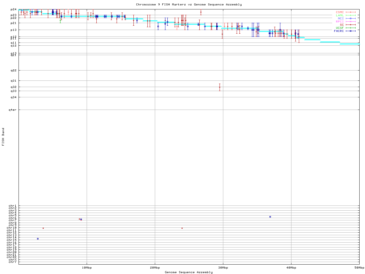Click the red marker at p24 near 27Mbp
This screenshot has height=274, width=365.
coord(201,12)
